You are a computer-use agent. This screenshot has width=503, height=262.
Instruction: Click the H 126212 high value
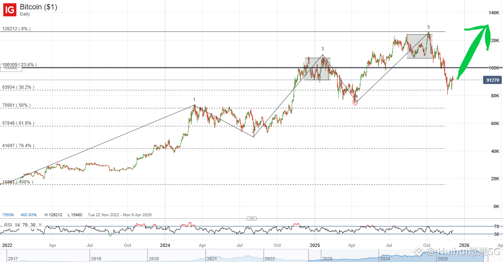pos(53,215)
